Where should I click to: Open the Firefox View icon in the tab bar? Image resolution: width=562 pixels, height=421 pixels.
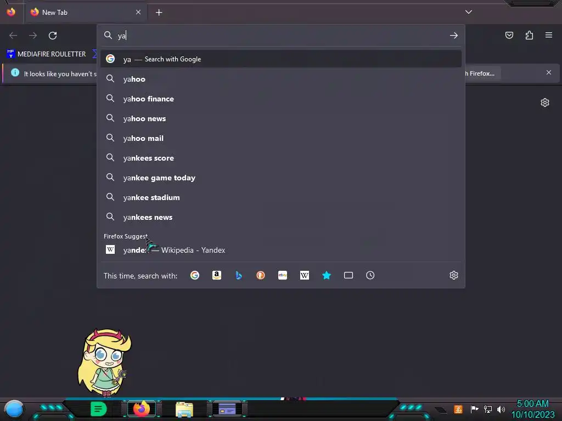(x=11, y=12)
